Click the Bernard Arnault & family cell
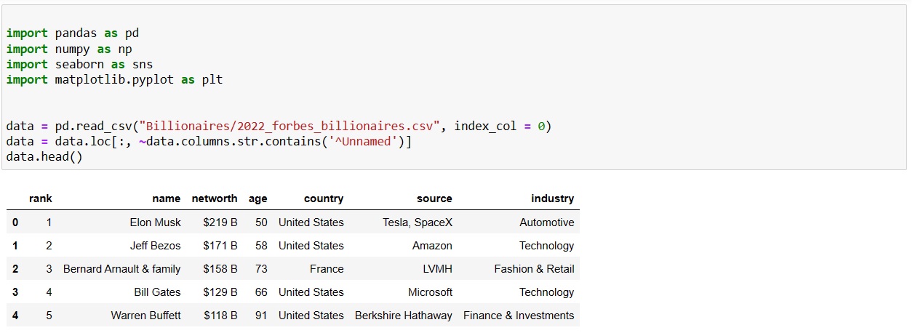The height and width of the screenshot is (333, 918). pos(122,269)
